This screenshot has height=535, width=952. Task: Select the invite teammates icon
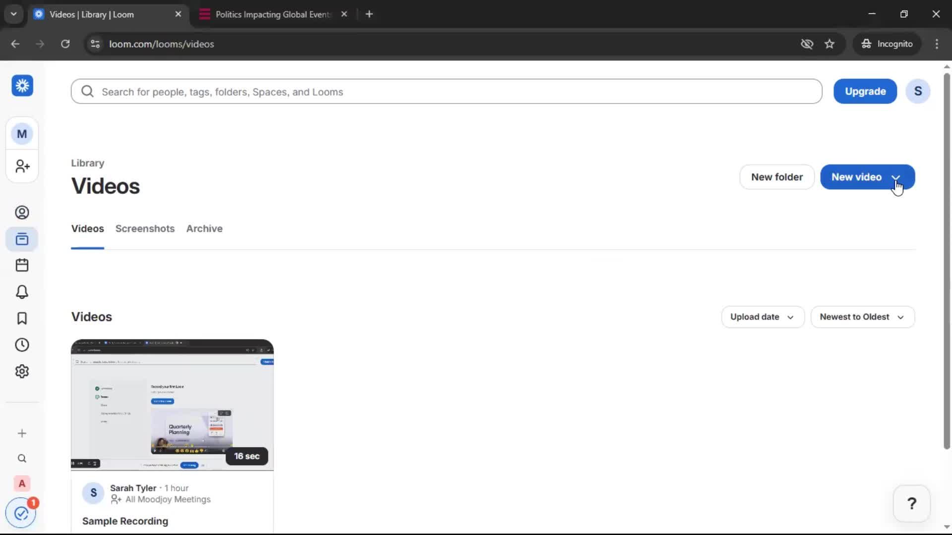point(21,166)
